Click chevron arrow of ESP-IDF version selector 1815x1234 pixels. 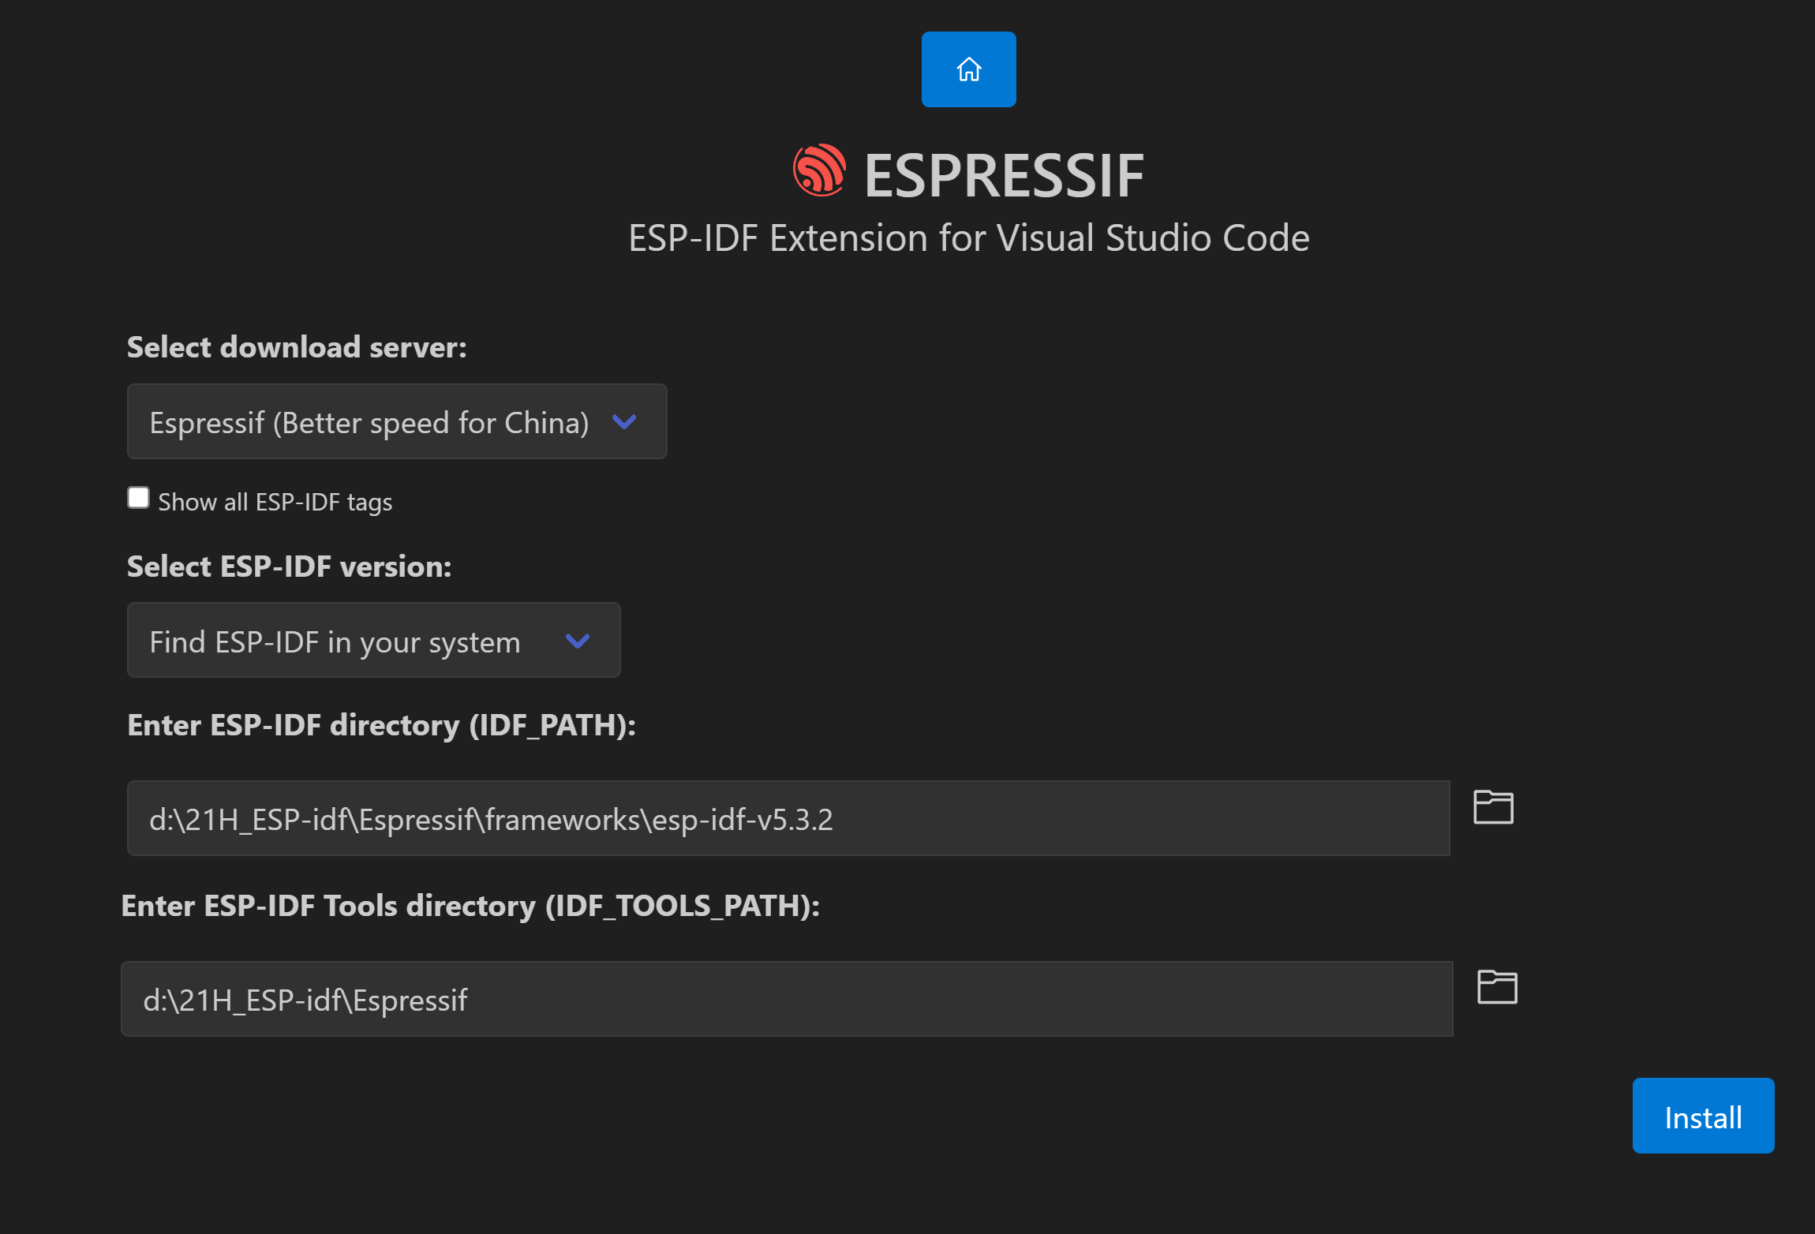tap(578, 641)
